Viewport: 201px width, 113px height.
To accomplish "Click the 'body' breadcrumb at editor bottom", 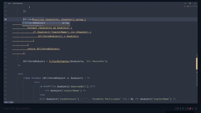I will (11, 102).
